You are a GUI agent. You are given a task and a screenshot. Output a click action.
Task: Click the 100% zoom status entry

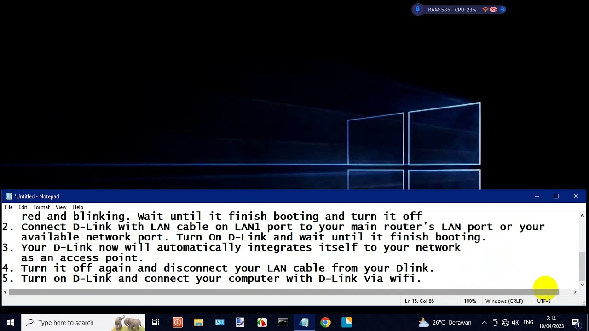coord(470,301)
